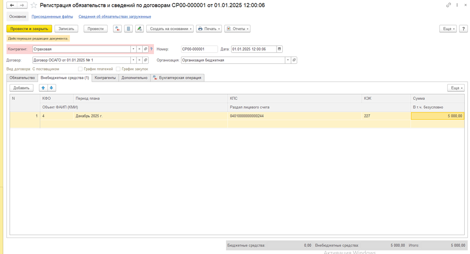Add document to favorites with star icon

point(34,5)
